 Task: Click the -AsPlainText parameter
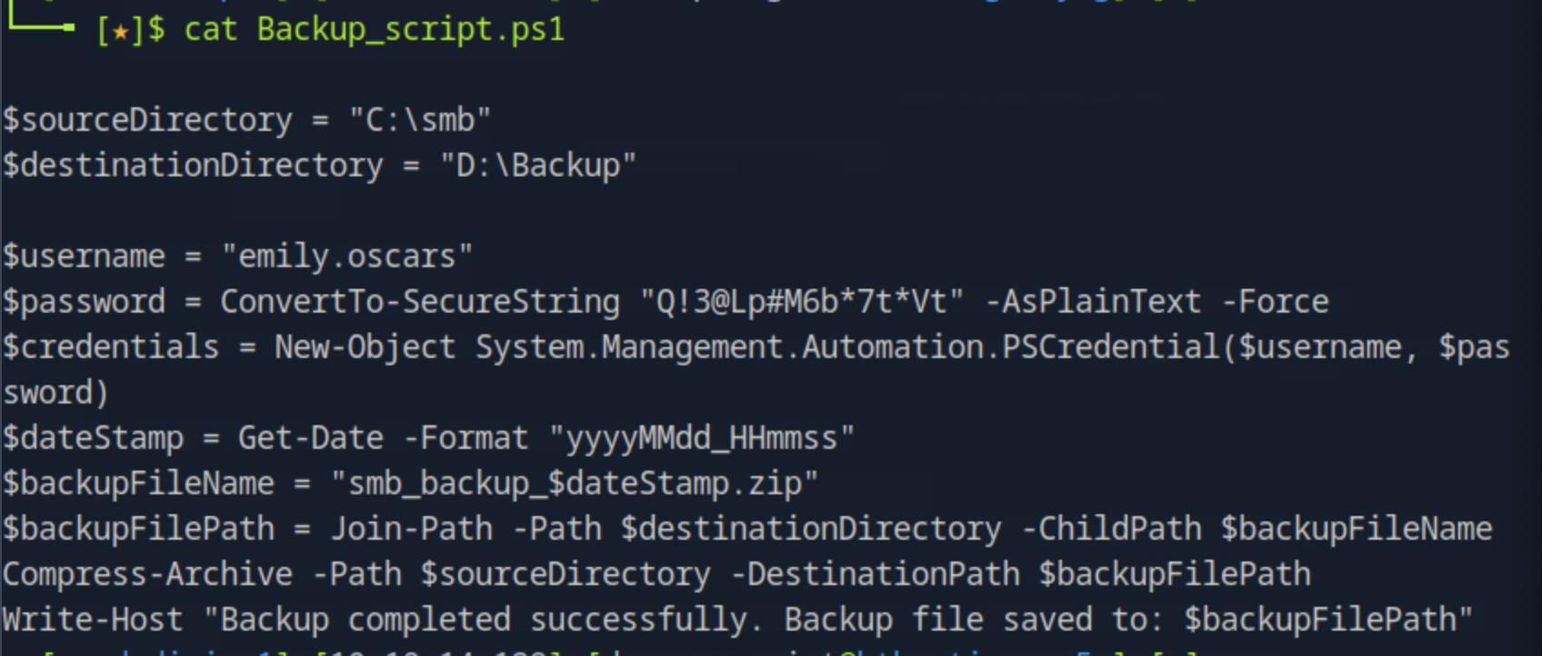(x=1093, y=302)
